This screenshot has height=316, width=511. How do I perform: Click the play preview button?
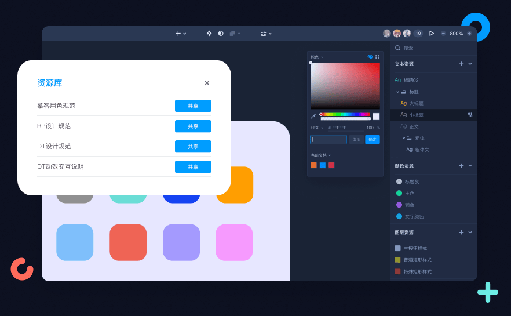432,34
